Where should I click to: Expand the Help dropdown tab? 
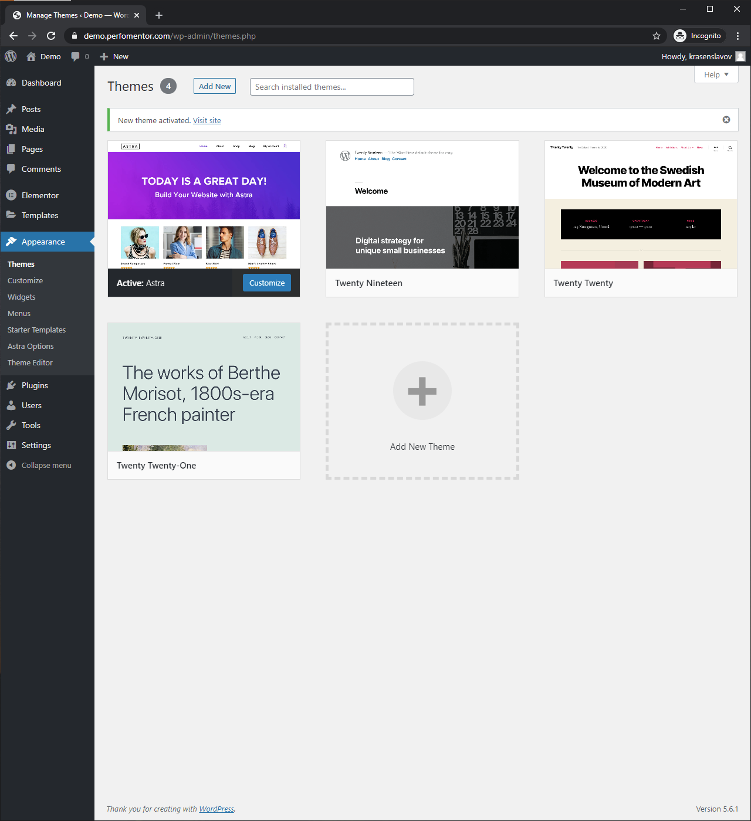tap(716, 74)
